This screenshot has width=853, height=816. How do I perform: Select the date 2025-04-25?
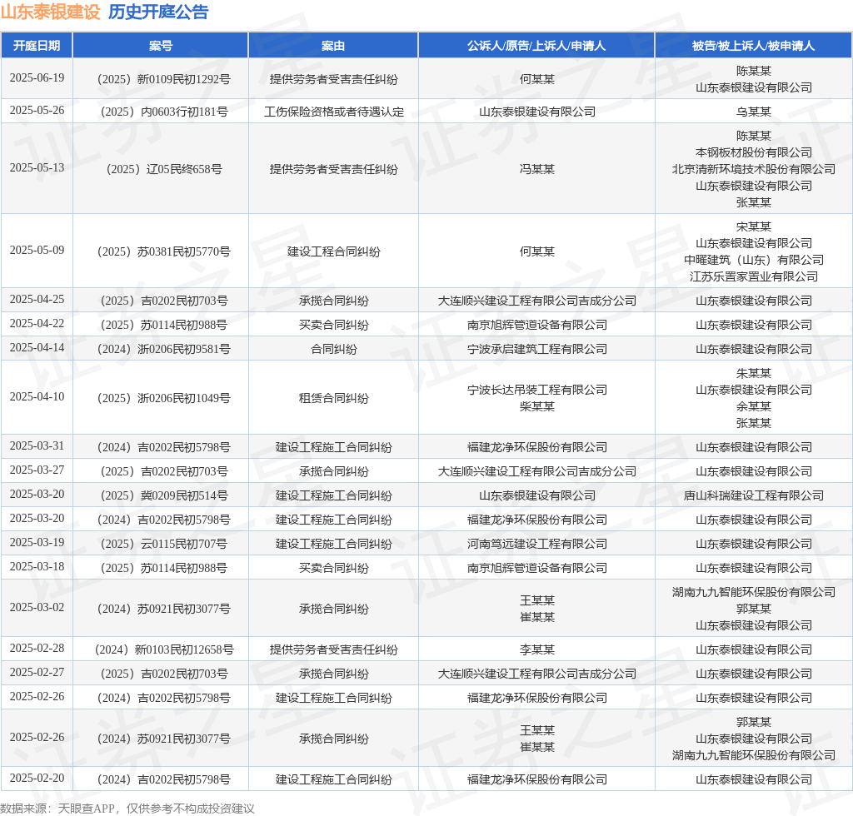[x=37, y=300]
